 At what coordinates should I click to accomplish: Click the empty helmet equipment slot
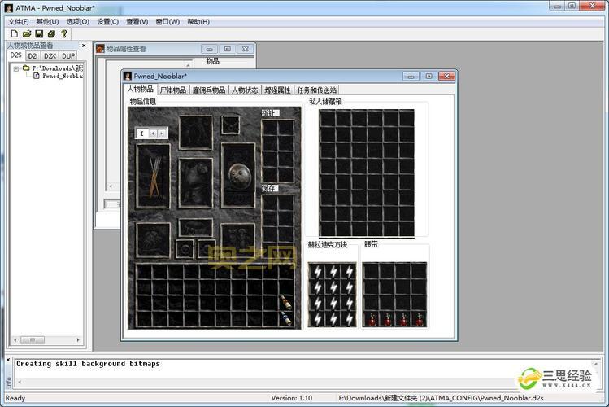point(196,133)
